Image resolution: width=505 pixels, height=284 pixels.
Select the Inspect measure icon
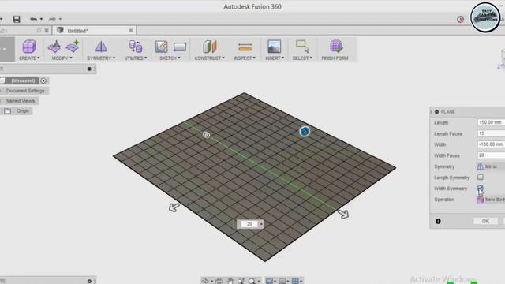point(245,47)
